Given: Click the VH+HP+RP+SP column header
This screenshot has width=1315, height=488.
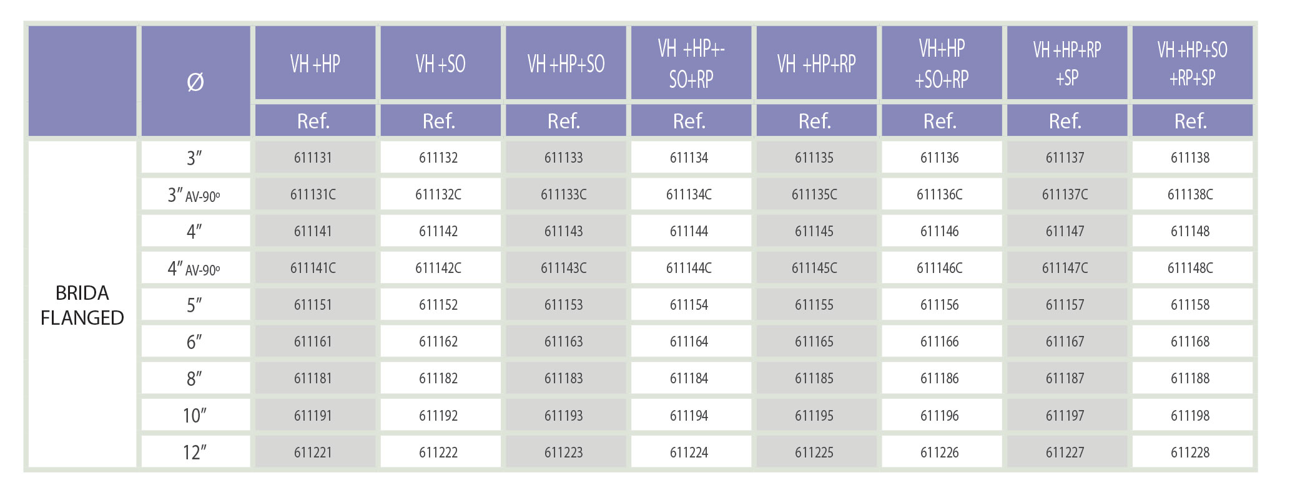Looking at the screenshot, I should 1067,63.
